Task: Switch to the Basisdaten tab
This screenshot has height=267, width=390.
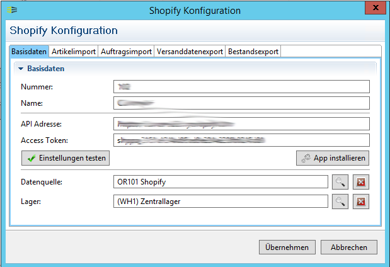Action: click(29, 52)
